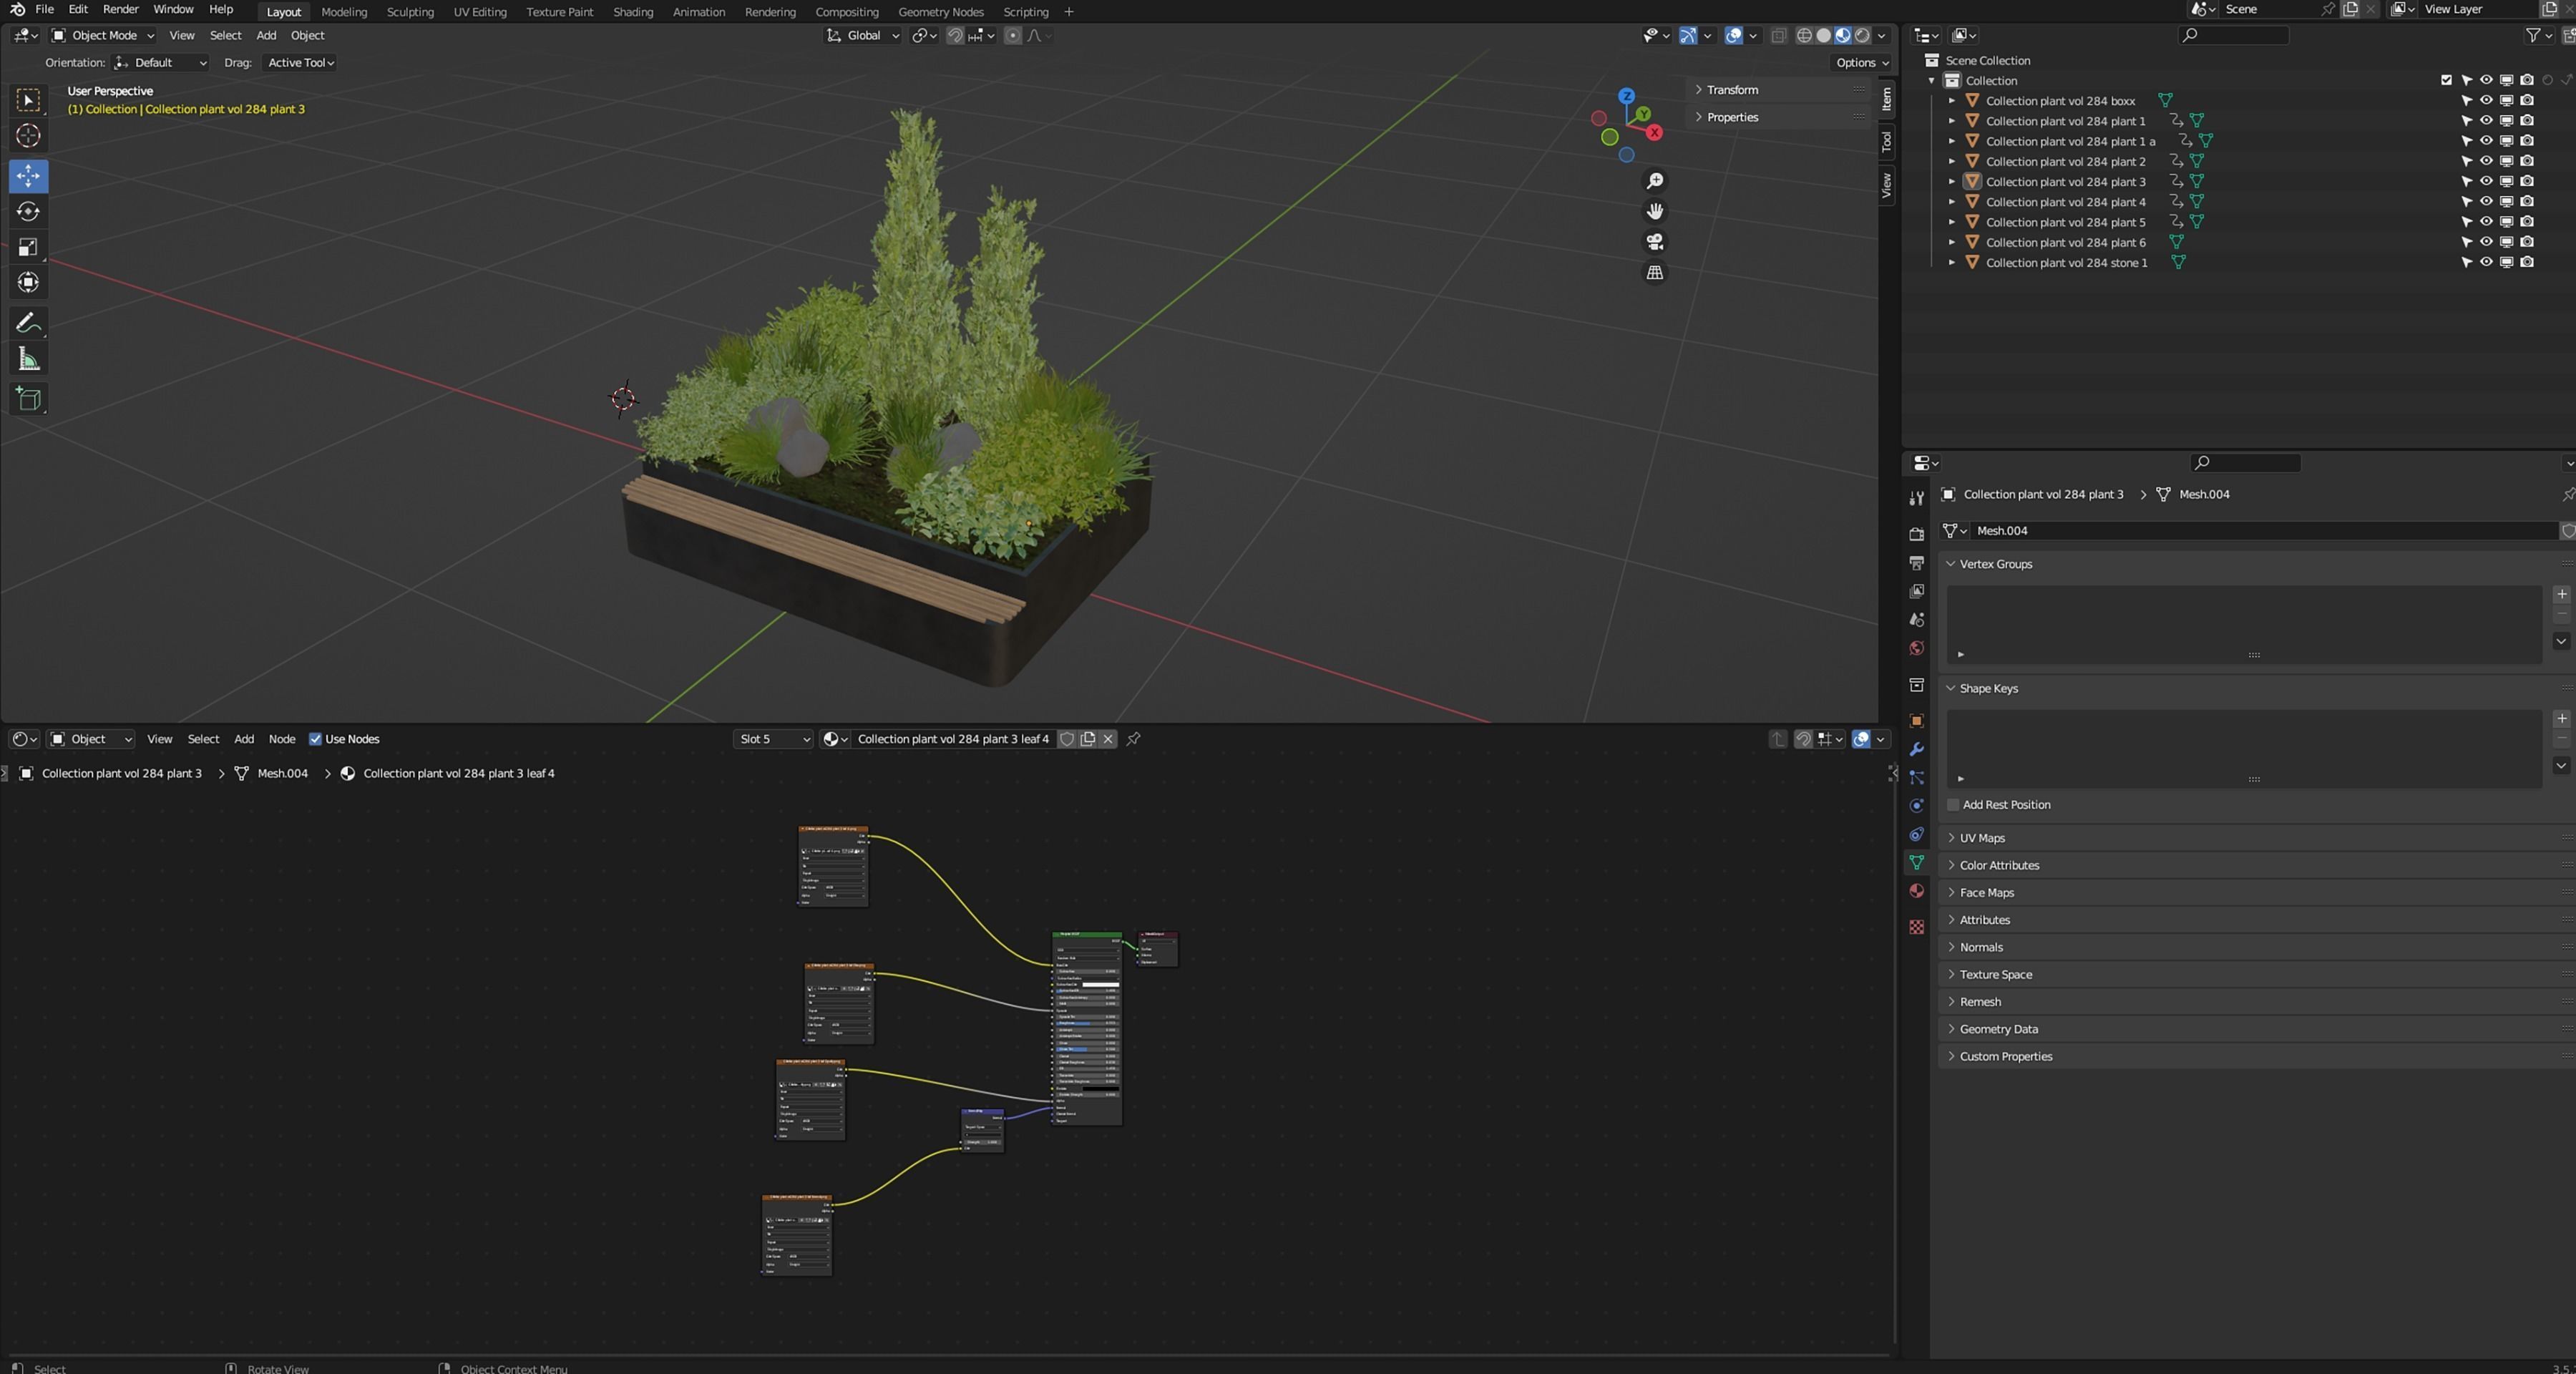Open the Render properties tab icon
Image resolution: width=2576 pixels, height=1374 pixels.
1916,534
